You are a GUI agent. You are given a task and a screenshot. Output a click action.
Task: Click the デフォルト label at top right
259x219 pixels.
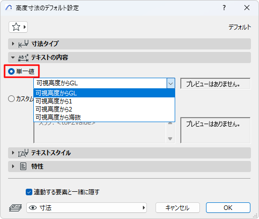click(240, 27)
